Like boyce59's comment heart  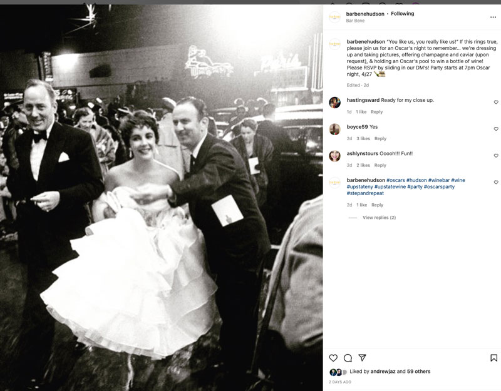[496, 129]
